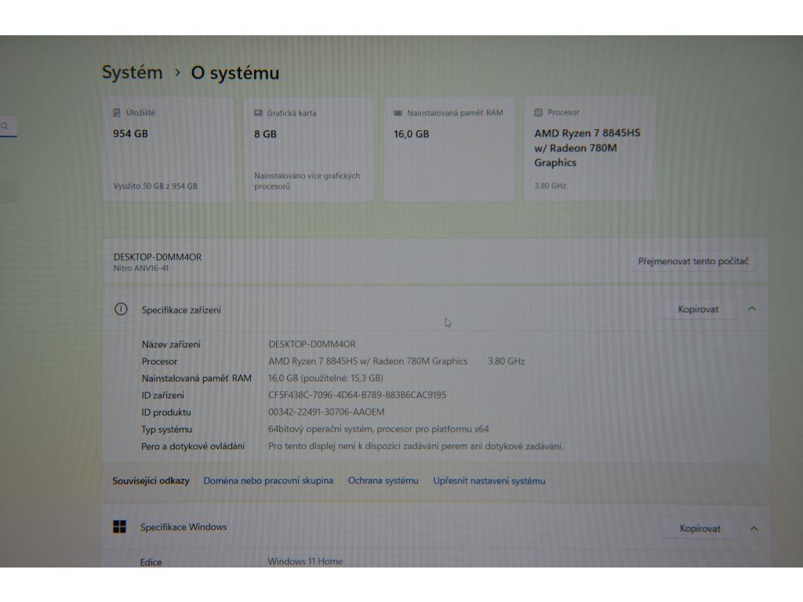Viewport: 803px width, 602px height.
Task: Click the breadcrumb chevron after Systém
Action: [177, 73]
